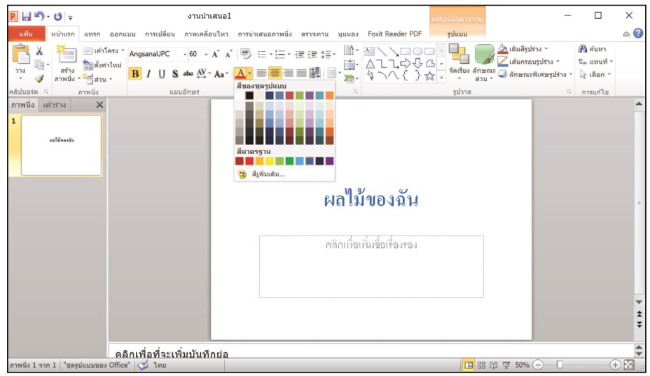Screen dimensions: 650x376
Task: Toggle Italic formatting
Action: point(148,74)
